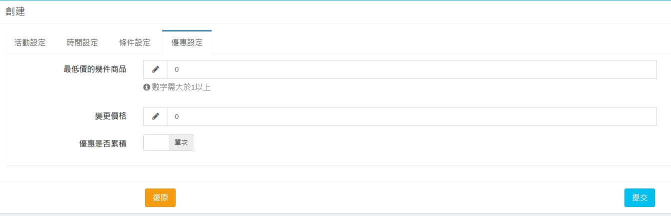Viewport: 671px width, 216px height.
Task: Click into the 變更價格 input field
Action: pos(411,116)
